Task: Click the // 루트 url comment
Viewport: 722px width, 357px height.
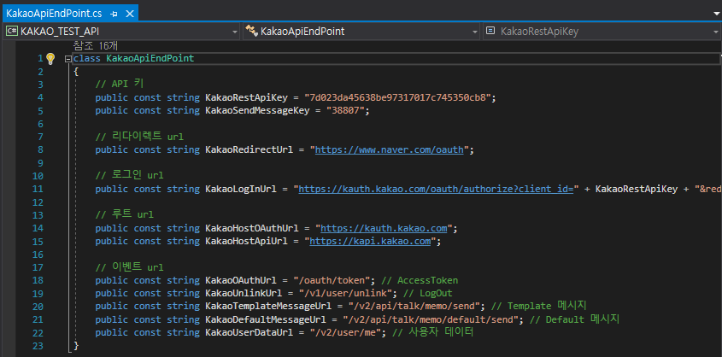Action: (125, 215)
